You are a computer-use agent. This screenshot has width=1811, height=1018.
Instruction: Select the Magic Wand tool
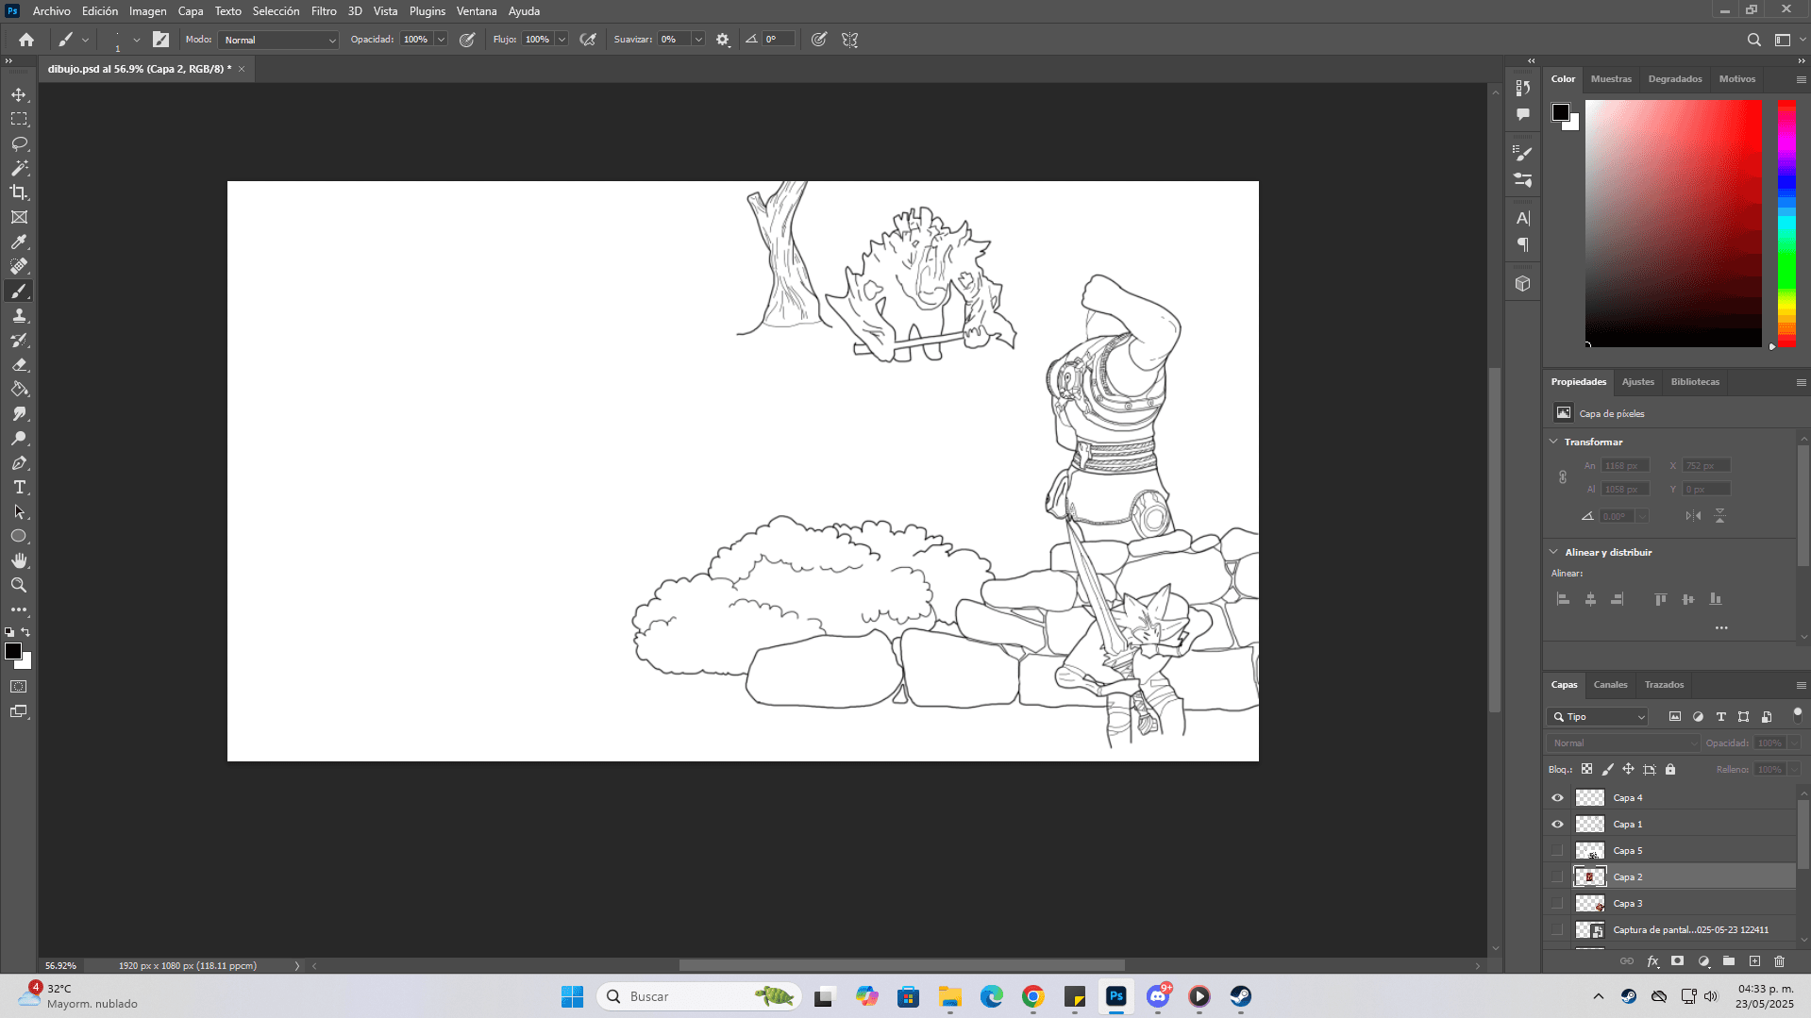point(19,168)
